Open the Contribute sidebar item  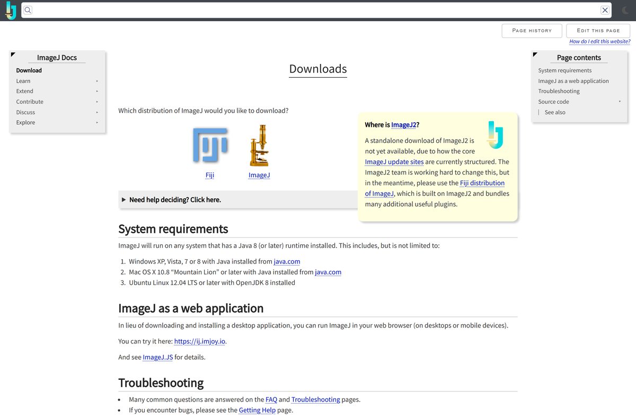coord(30,102)
